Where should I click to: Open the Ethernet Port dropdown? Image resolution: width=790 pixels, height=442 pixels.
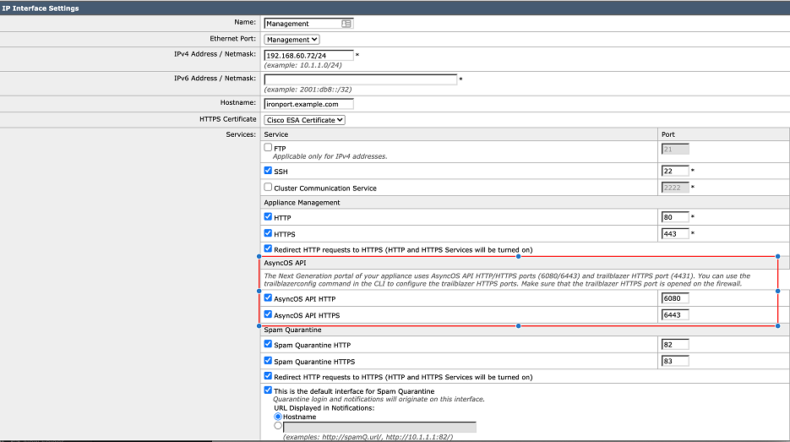(291, 40)
